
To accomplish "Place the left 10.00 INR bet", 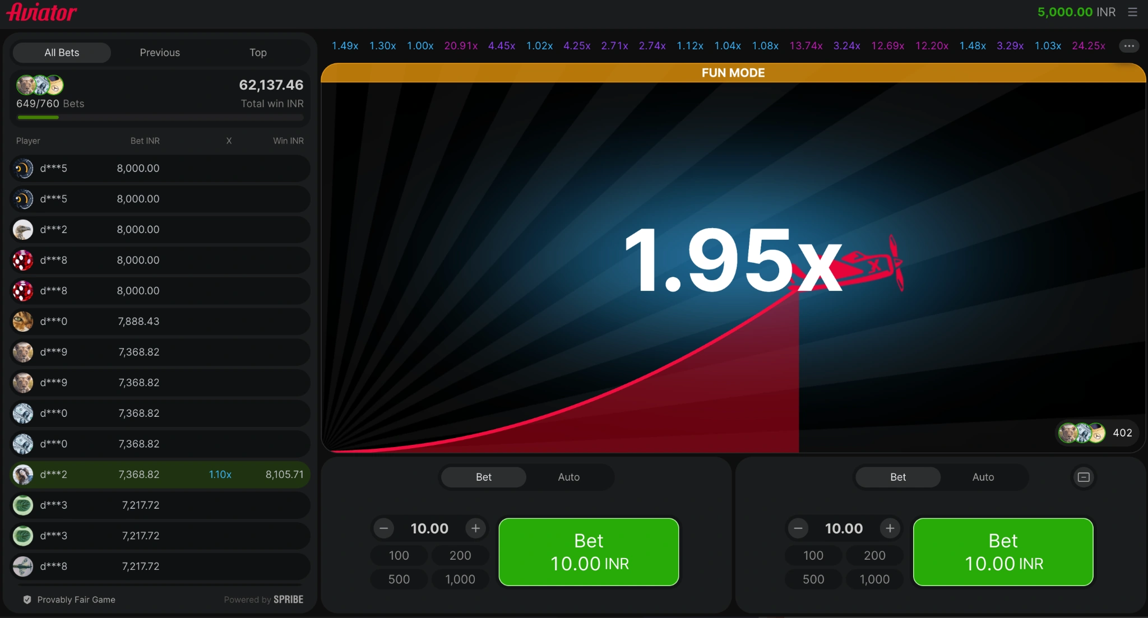I will click(589, 552).
